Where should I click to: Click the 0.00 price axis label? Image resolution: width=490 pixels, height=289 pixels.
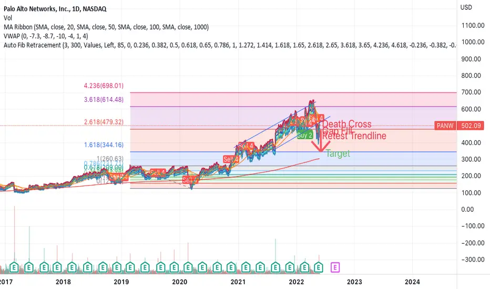click(x=467, y=209)
